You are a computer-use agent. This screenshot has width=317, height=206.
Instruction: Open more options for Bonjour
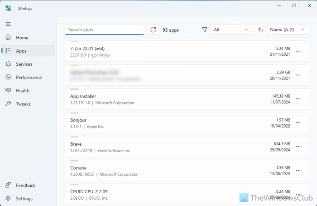298,123
